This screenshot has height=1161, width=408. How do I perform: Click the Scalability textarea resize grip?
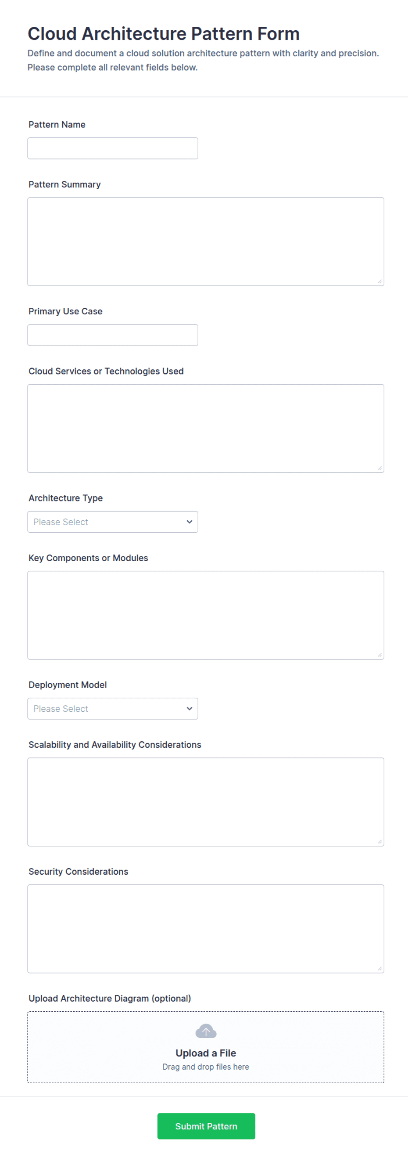tap(379, 841)
